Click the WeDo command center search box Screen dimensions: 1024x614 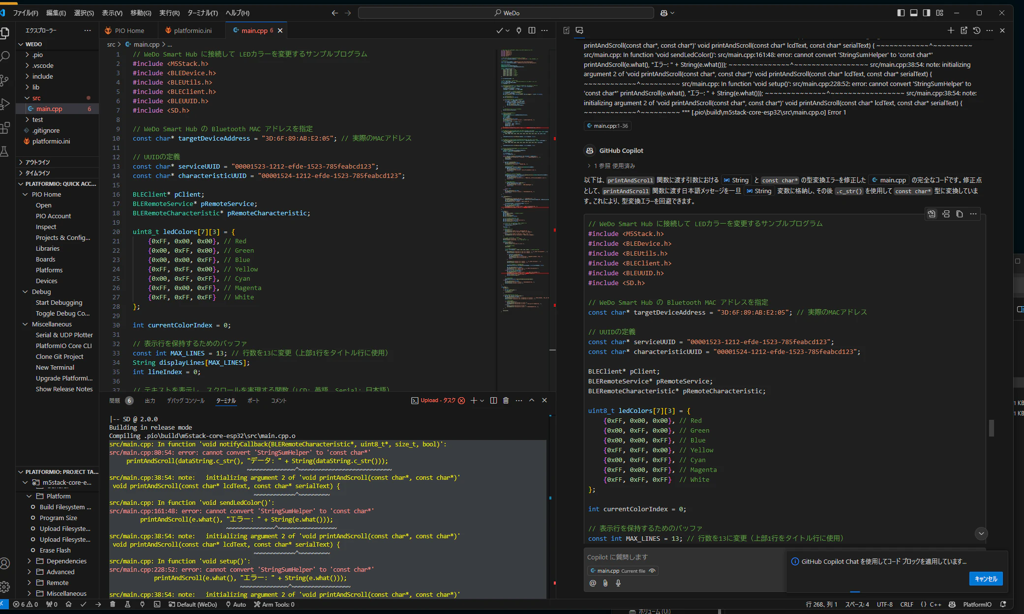point(506,13)
